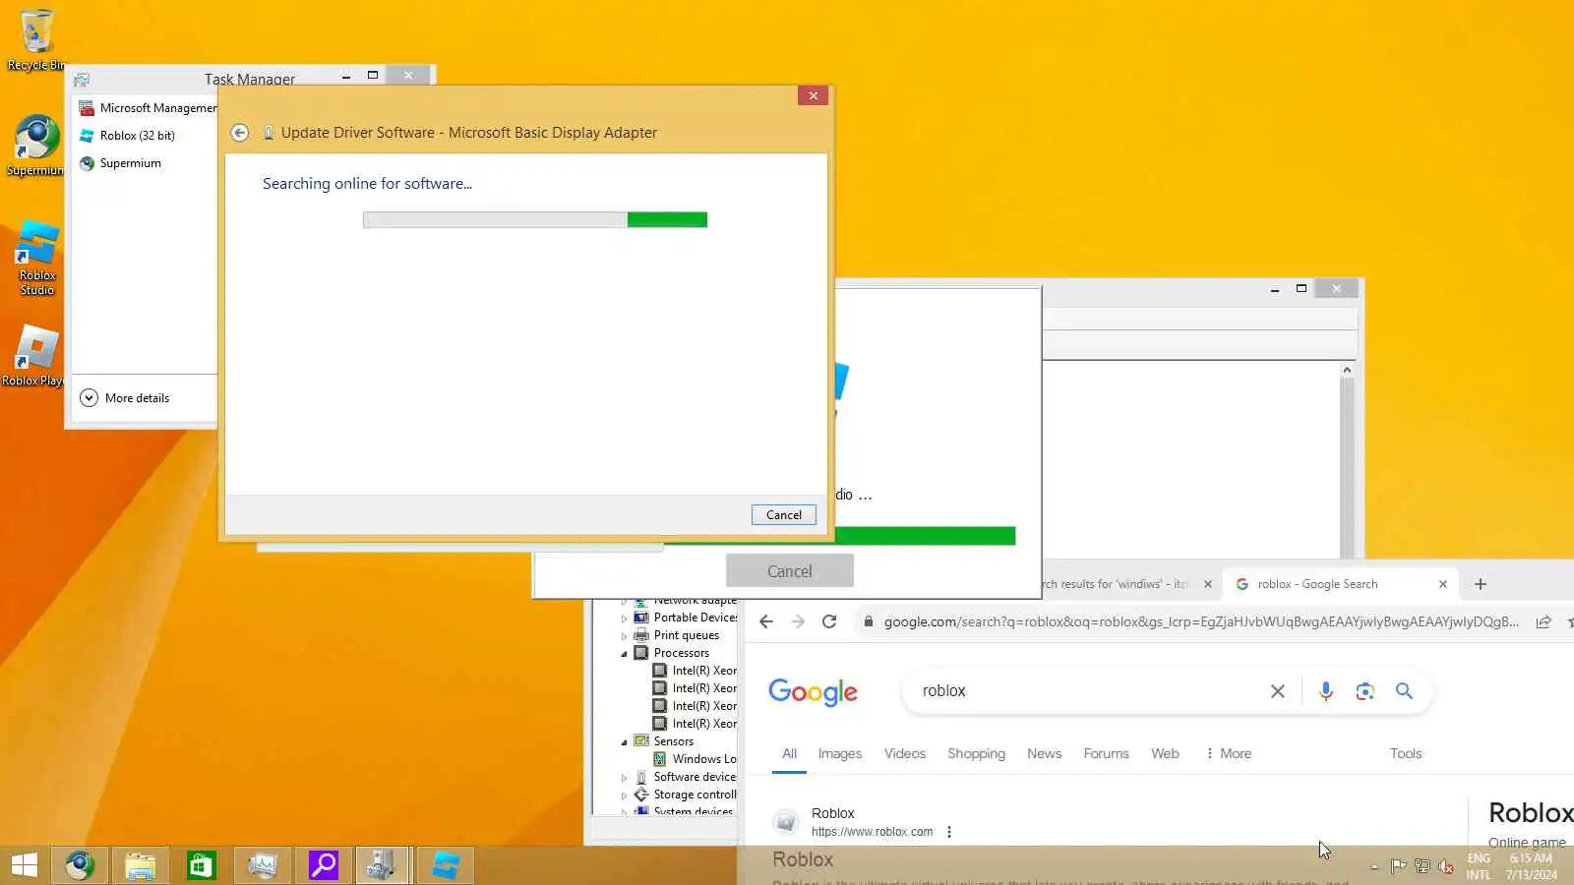Expand the Storage controllers node
The height and width of the screenshot is (885, 1574).
[624, 796]
